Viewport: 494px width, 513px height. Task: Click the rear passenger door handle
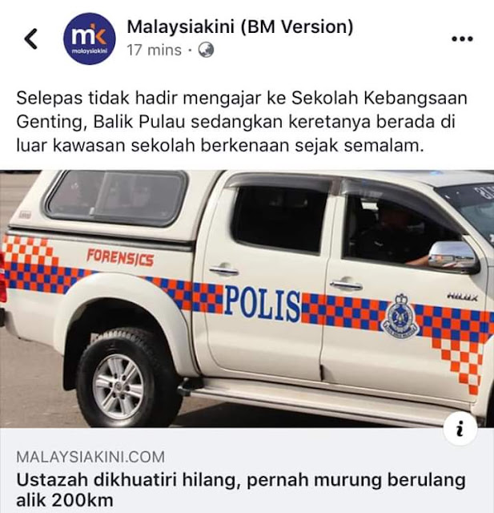224,270
